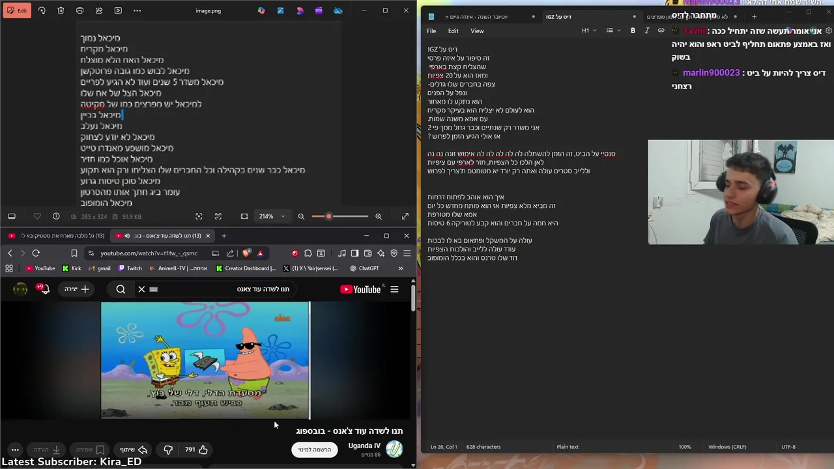Open the browser hamburger menu
Screen dimensions: 834x469
click(407, 253)
